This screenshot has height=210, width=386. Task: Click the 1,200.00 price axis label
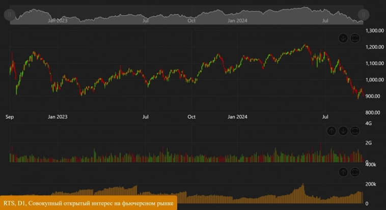tap(375, 47)
